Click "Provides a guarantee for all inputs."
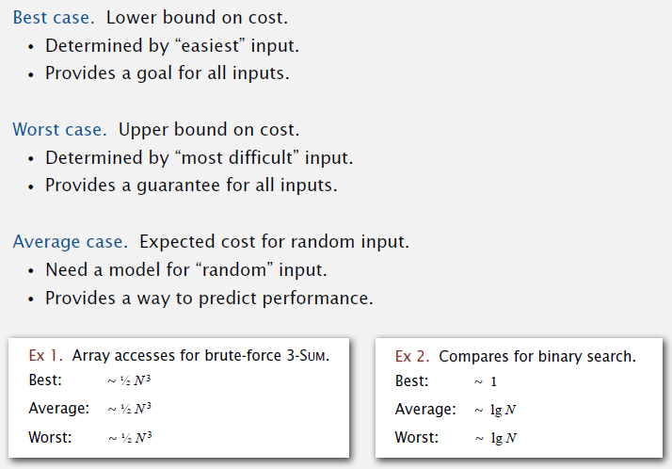The height and width of the screenshot is (469, 672). point(191,185)
